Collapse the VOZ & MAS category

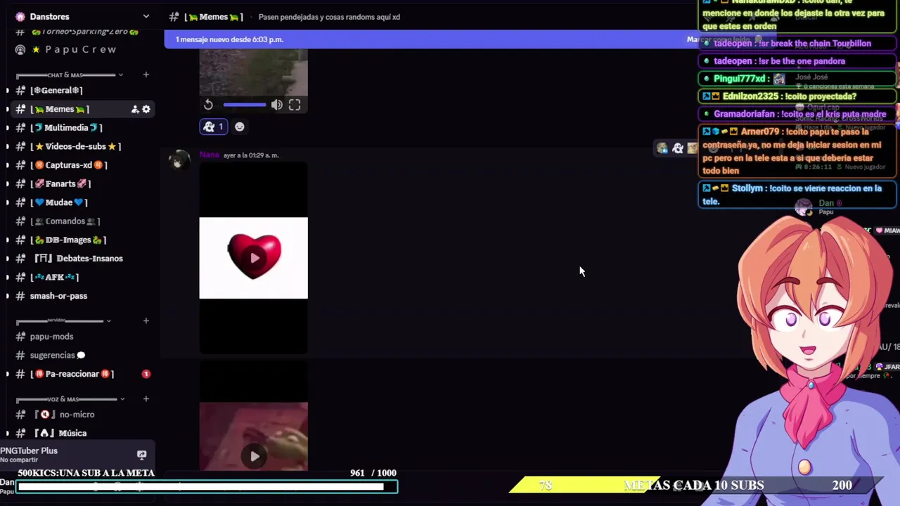[x=122, y=398]
